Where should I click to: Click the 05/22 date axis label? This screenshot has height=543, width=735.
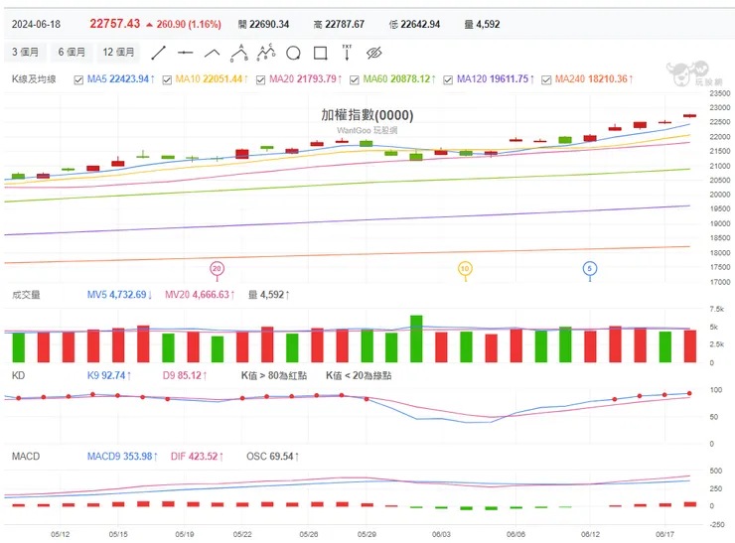[242, 534]
